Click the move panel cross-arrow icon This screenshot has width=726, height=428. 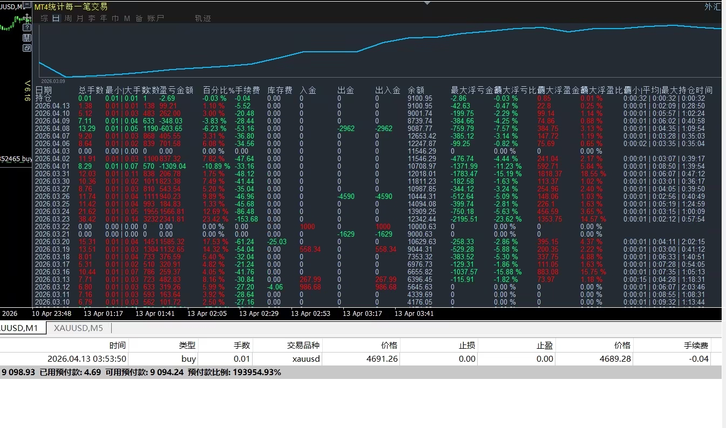27,18
